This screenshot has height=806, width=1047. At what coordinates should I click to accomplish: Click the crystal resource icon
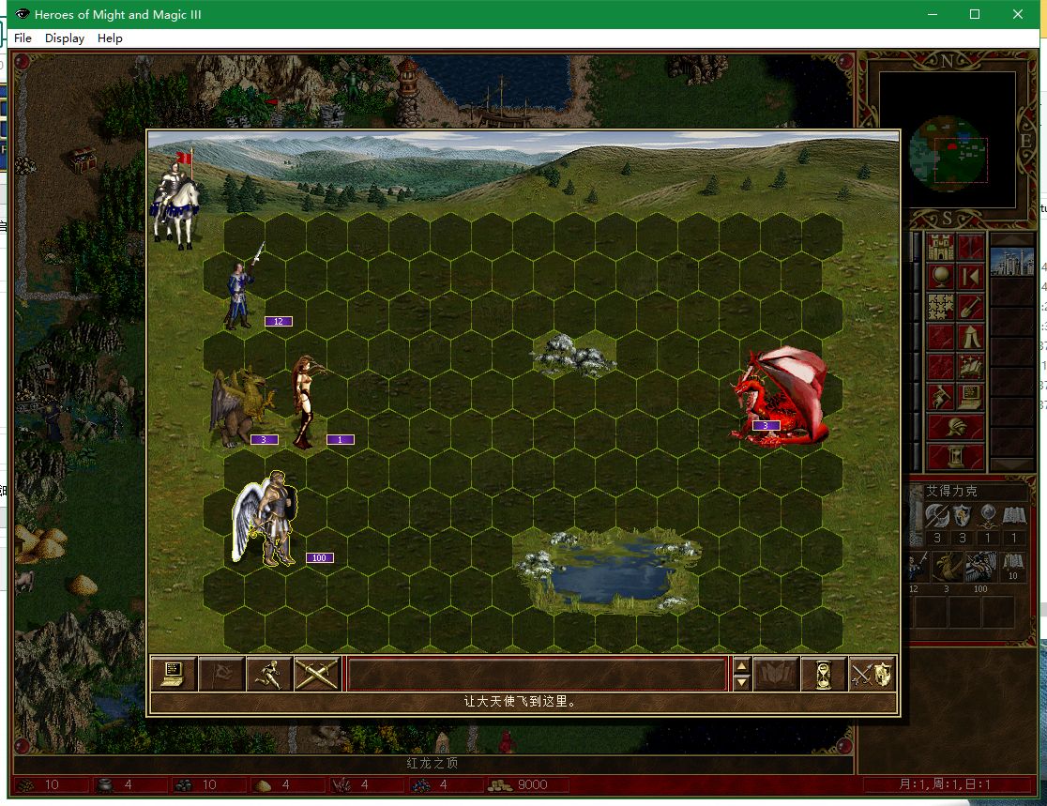coord(341,784)
